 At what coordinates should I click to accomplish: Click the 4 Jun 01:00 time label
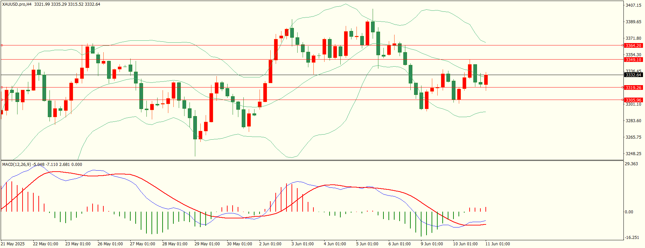[335, 244]
